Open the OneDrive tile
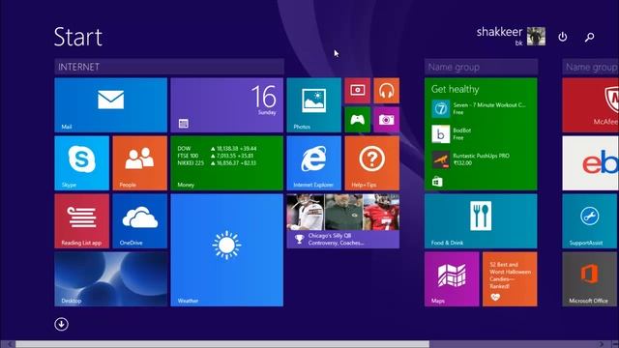 [x=139, y=221]
